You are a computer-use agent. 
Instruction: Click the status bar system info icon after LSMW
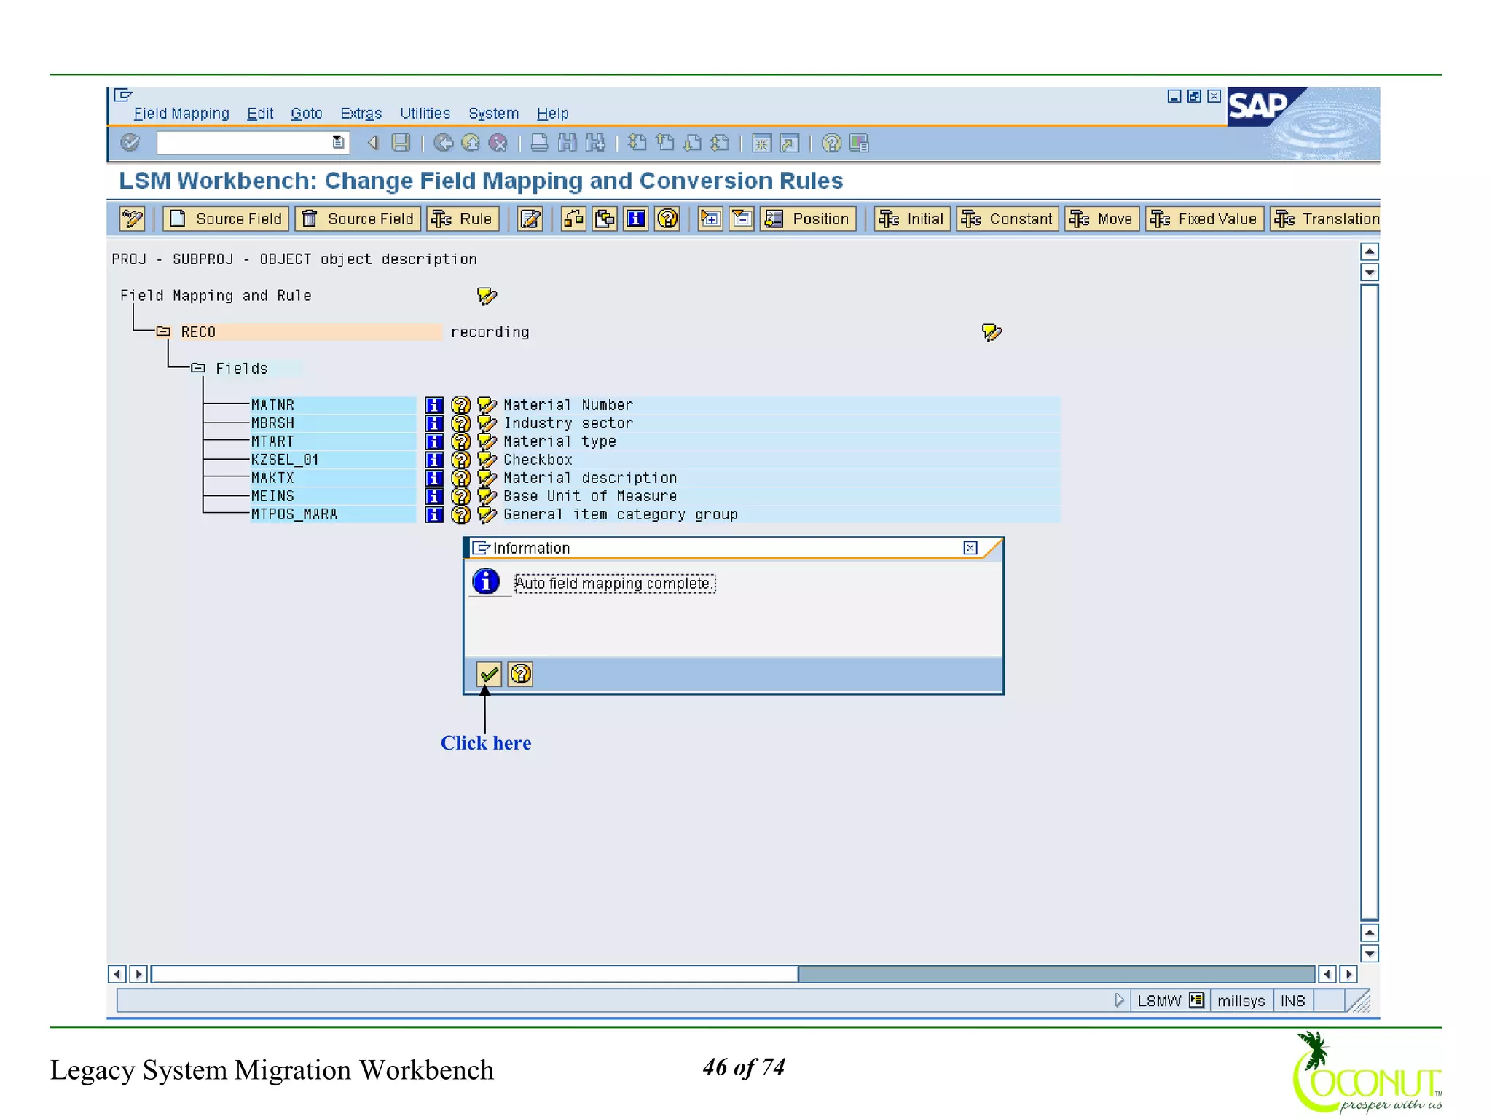pos(1196,1000)
